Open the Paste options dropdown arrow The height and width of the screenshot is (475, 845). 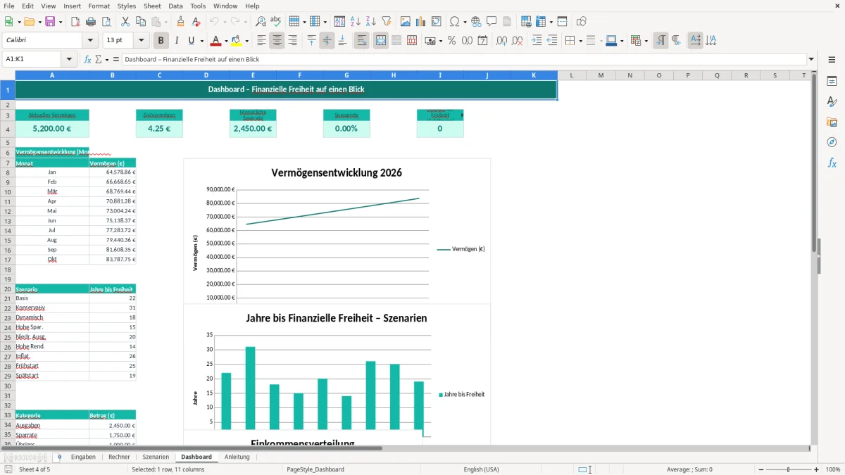pos(165,22)
